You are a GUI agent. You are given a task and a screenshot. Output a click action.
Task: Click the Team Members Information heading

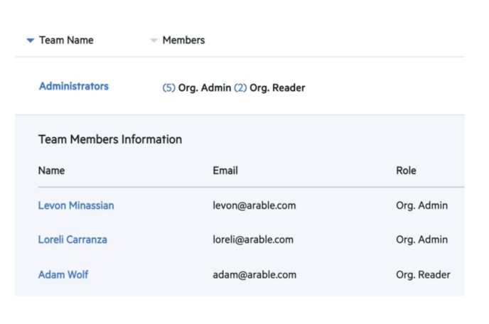[110, 139]
